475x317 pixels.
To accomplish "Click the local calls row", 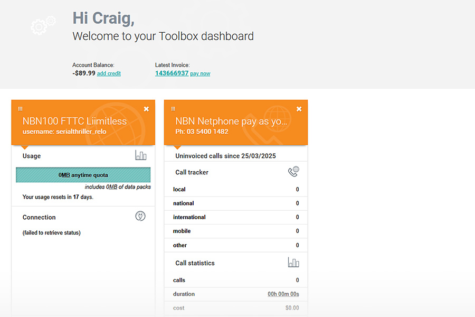I will click(x=236, y=189).
